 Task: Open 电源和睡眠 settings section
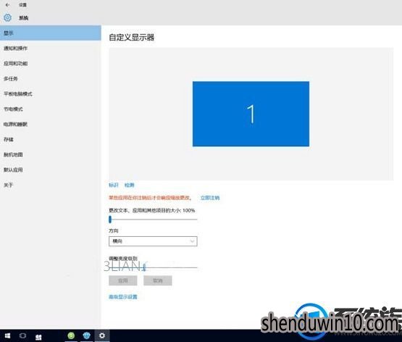coord(51,124)
